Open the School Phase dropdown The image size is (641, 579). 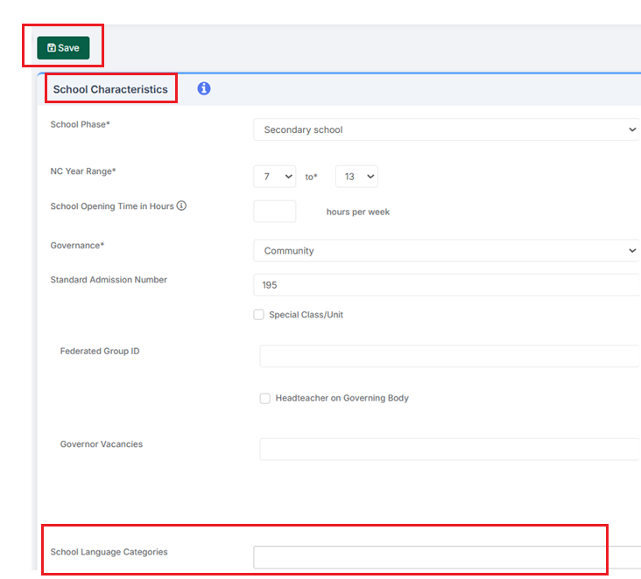[x=448, y=129]
